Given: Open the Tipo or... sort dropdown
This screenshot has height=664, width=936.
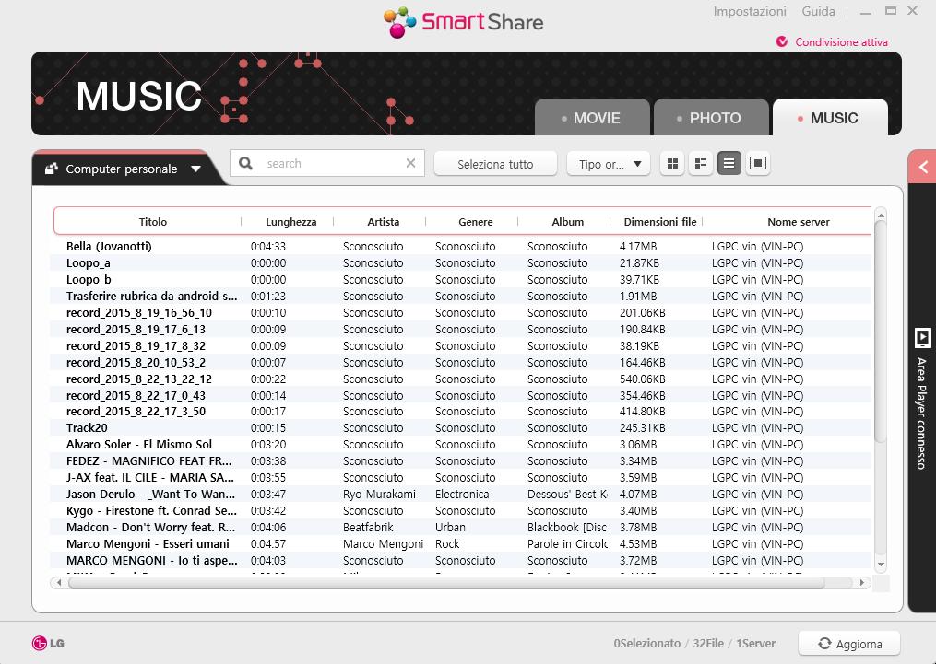Looking at the screenshot, I should 610,164.
